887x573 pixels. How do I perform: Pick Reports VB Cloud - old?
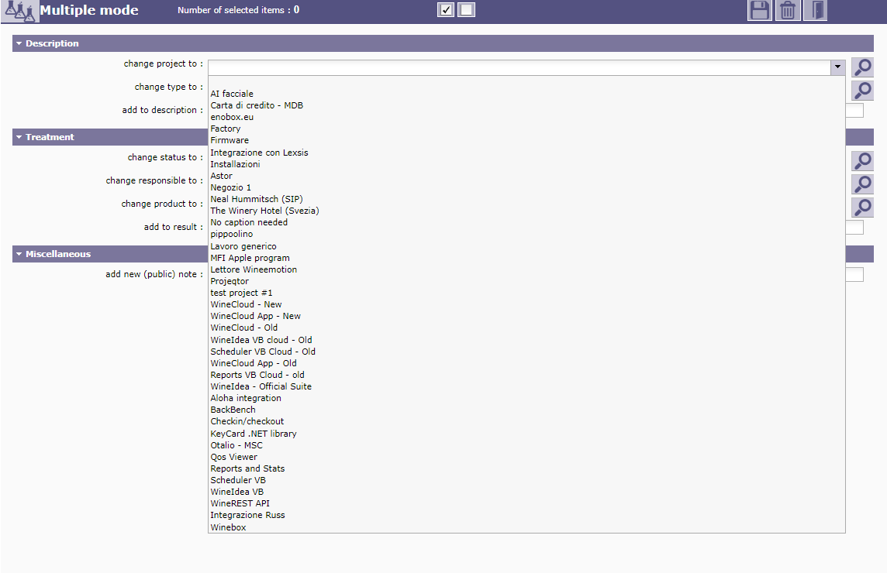pyautogui.click(x=526, y=376)
